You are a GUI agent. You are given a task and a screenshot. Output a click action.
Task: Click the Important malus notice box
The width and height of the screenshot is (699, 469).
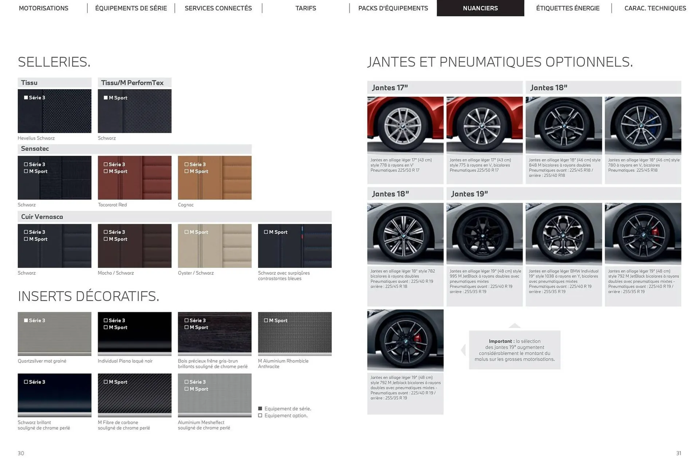point(514,350)
